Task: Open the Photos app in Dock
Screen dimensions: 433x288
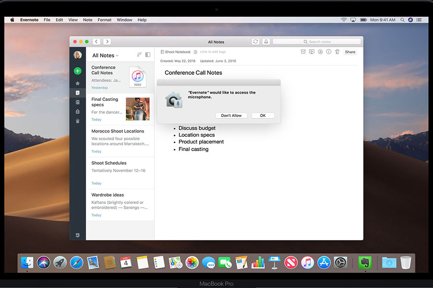Action: click(192, 263)
